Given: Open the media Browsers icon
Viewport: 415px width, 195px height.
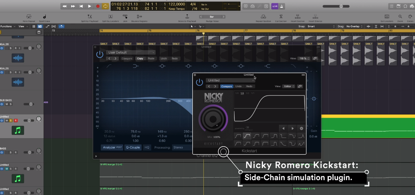Looking at the screenshot, I should pyautogui.click(x=412, y=6).
